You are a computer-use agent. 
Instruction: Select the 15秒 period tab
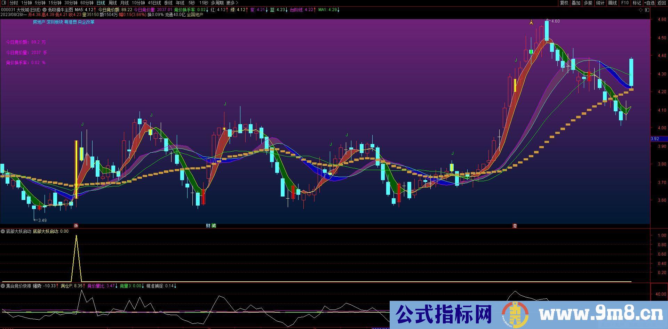tap(204, 3)
